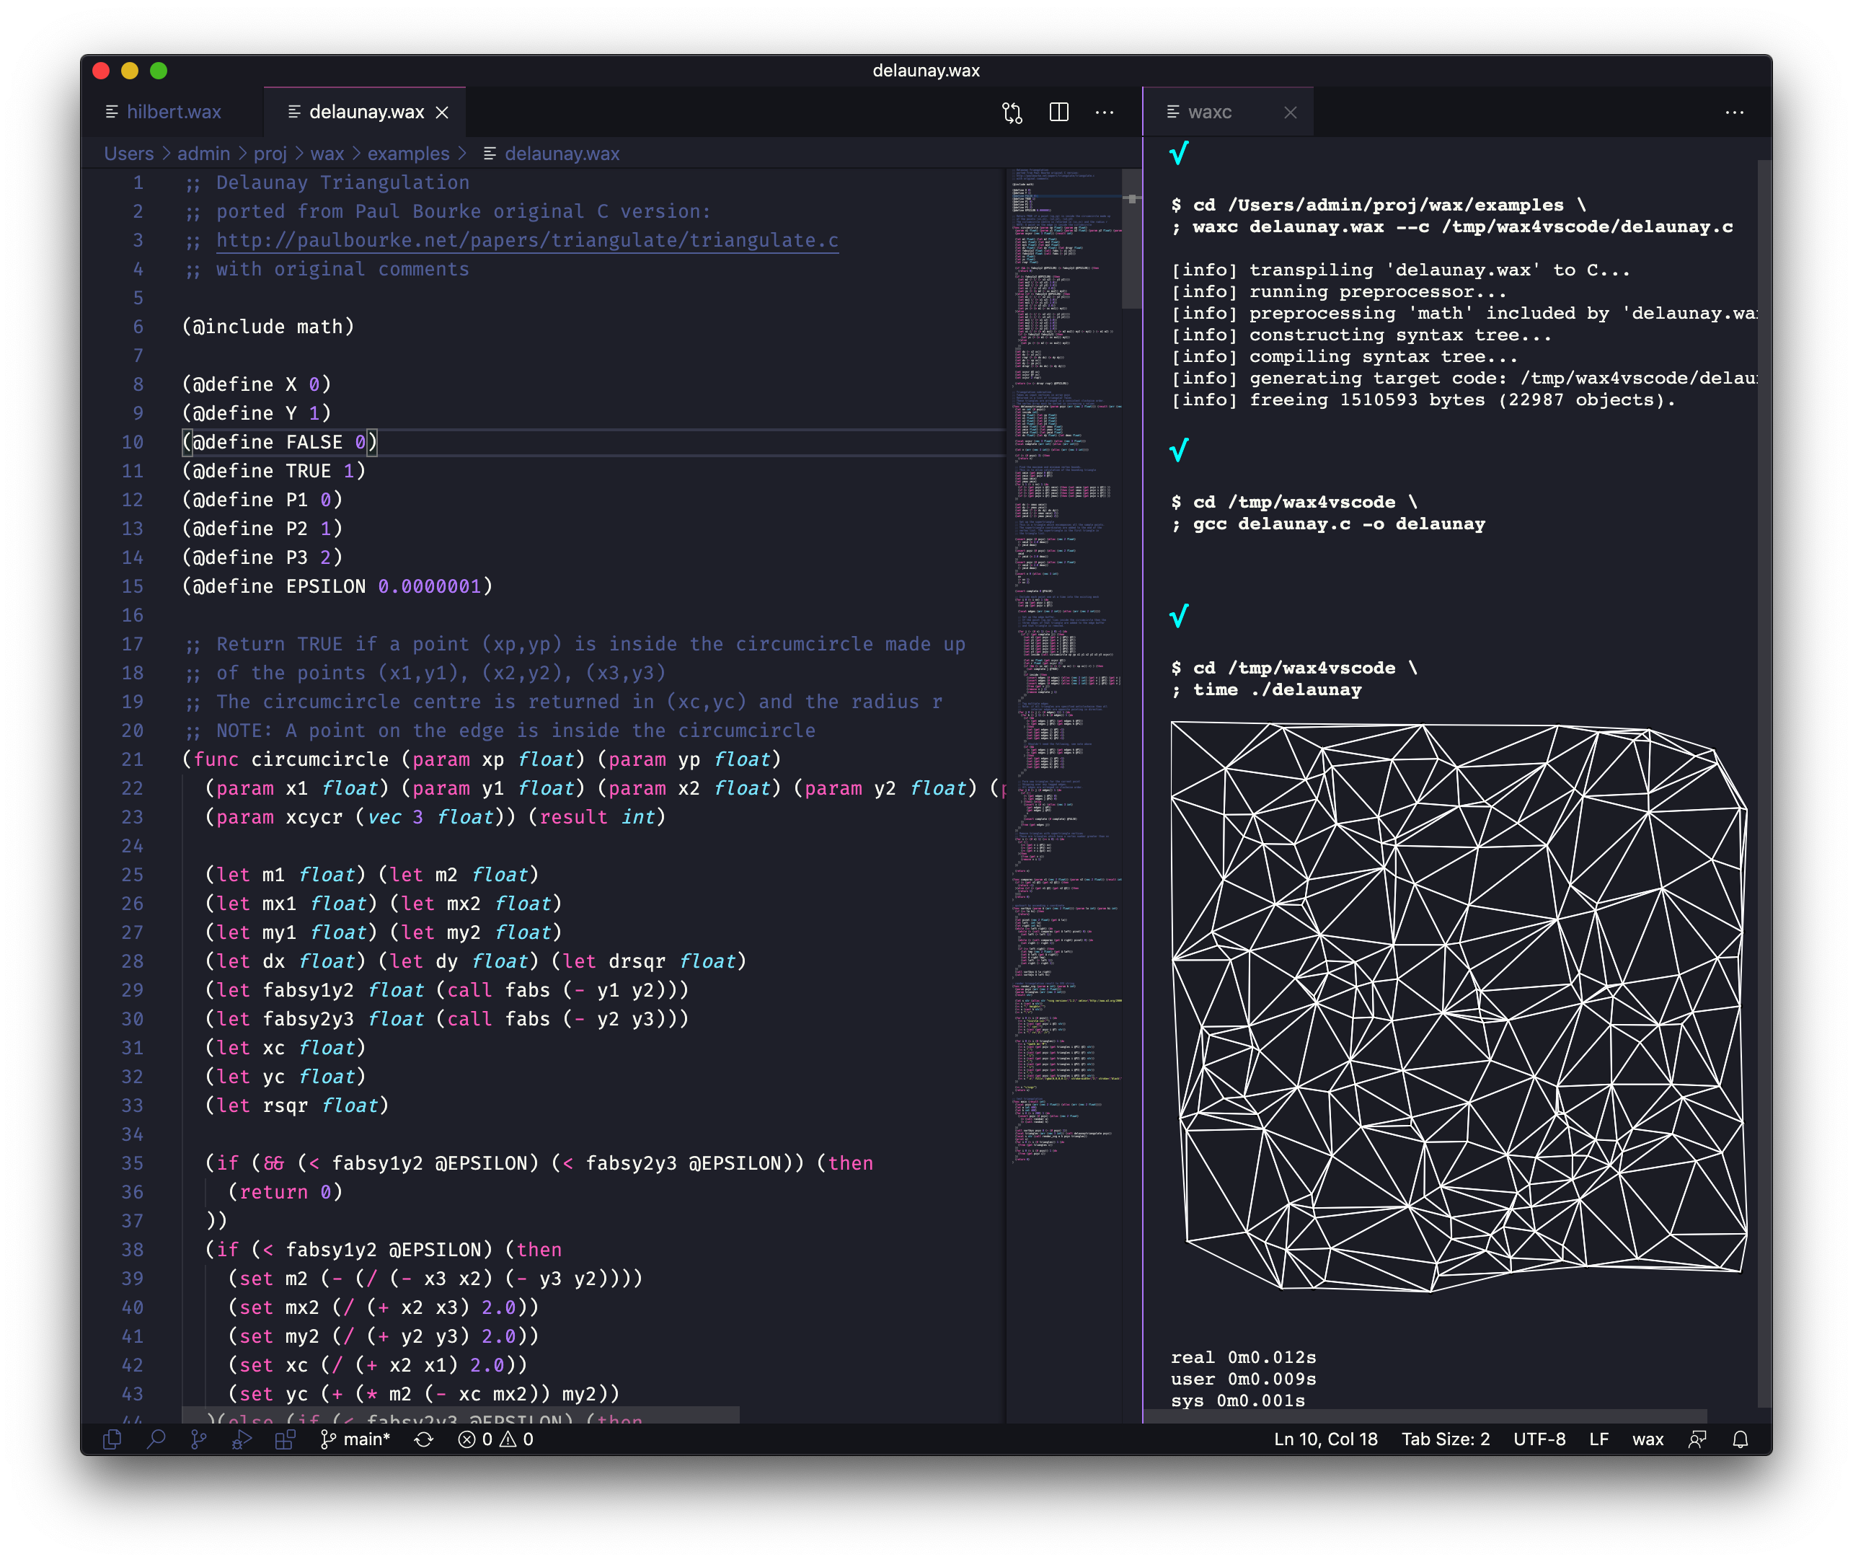Open the Source Control icon in the status bar
Image resolution: width=1853 pixels, height=1562 pixels.
[x=198, y=1439]
